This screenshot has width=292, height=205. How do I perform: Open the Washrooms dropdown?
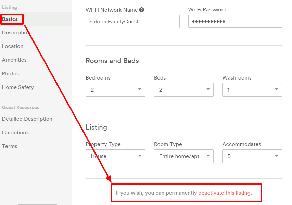252,90
